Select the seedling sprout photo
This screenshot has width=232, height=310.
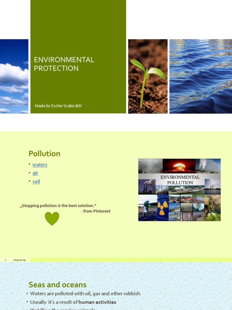click(x=148, y=76)
